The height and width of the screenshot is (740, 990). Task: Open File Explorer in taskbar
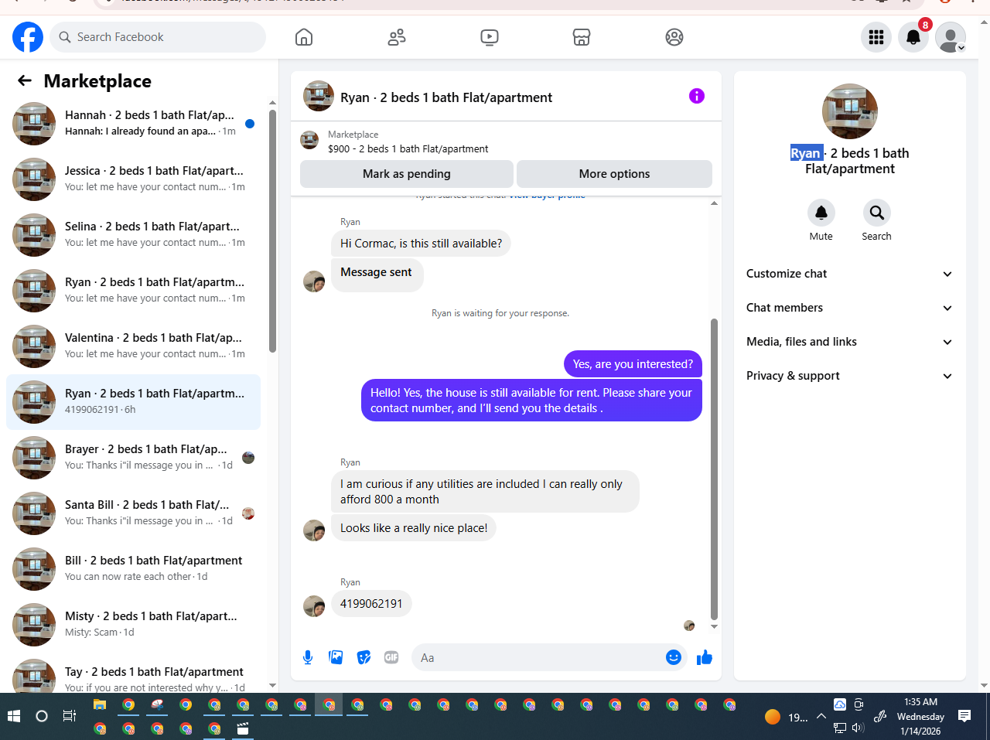(x=100, y=704)
